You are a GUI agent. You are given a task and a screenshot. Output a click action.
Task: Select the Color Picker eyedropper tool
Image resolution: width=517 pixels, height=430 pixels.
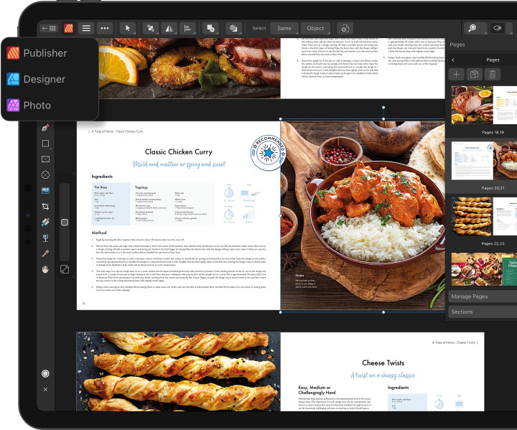pyautogui.click(x=45, y=253)
